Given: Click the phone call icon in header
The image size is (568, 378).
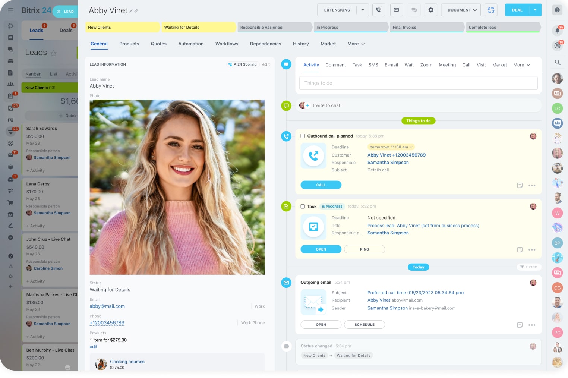Looking at the screenshot, I should [x=378, y=10].
